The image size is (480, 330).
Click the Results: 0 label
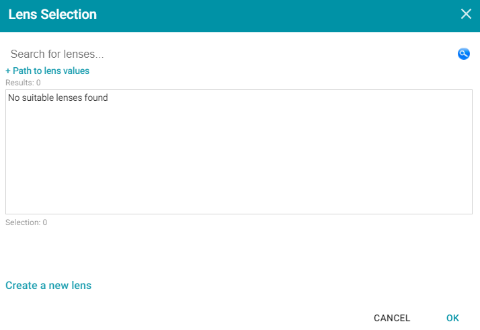pyautogui.click(x=23, y=83)
